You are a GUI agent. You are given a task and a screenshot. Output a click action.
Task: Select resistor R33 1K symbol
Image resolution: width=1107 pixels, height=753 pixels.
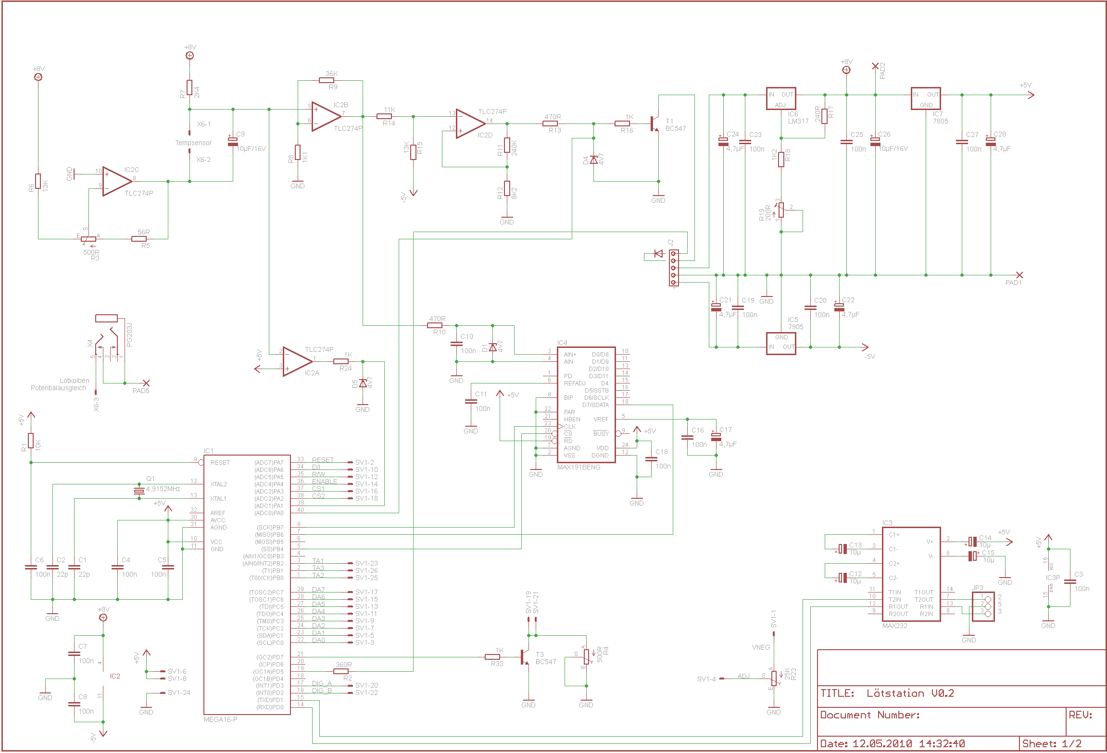(x=492, y=657)
